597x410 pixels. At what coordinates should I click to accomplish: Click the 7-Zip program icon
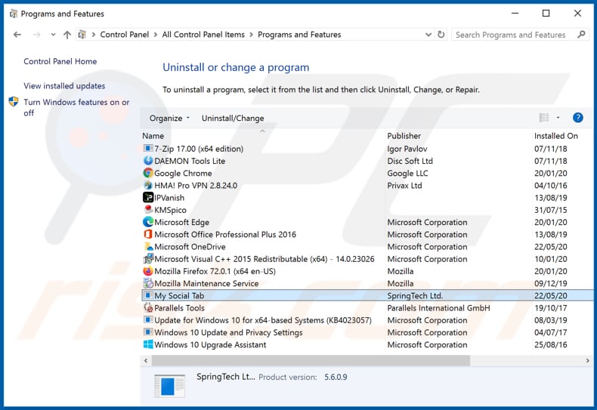click(147, 148)
